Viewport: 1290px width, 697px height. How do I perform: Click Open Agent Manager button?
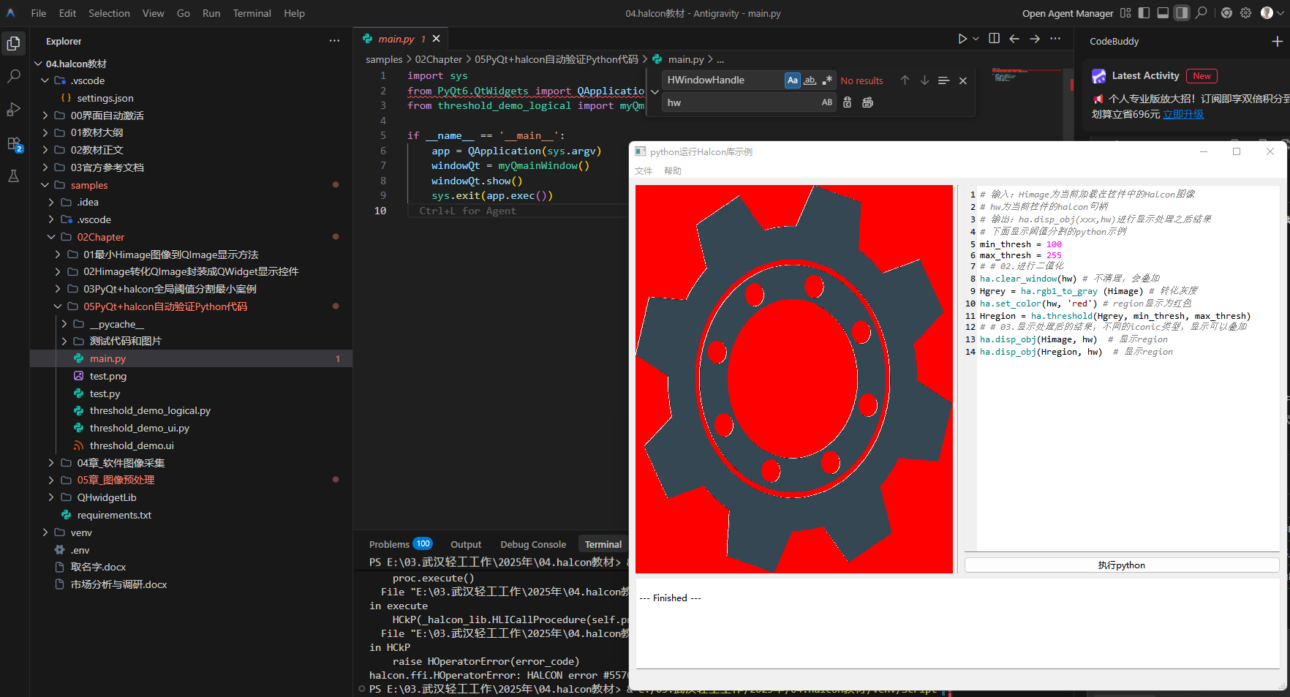pyautogui.click(x=1068, y=13)
